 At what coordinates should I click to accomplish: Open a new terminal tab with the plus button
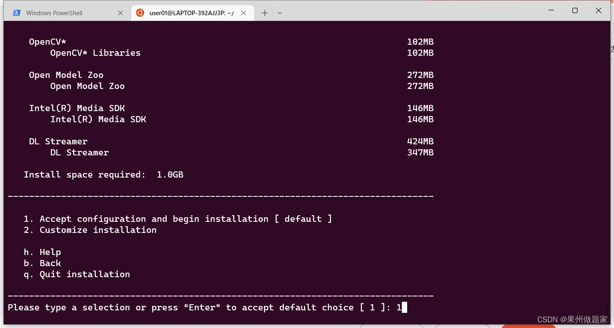click(x=265, y=13)
